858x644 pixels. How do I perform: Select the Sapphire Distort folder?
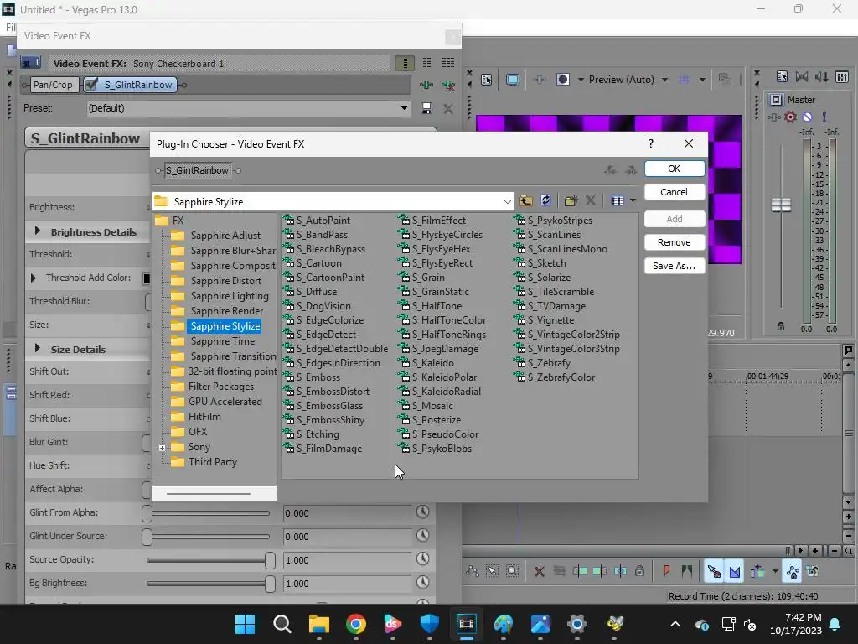(225, 280)
